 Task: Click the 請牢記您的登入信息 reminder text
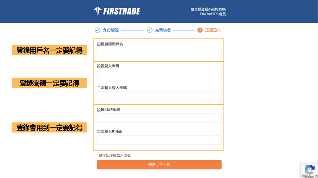pos(115,155)
